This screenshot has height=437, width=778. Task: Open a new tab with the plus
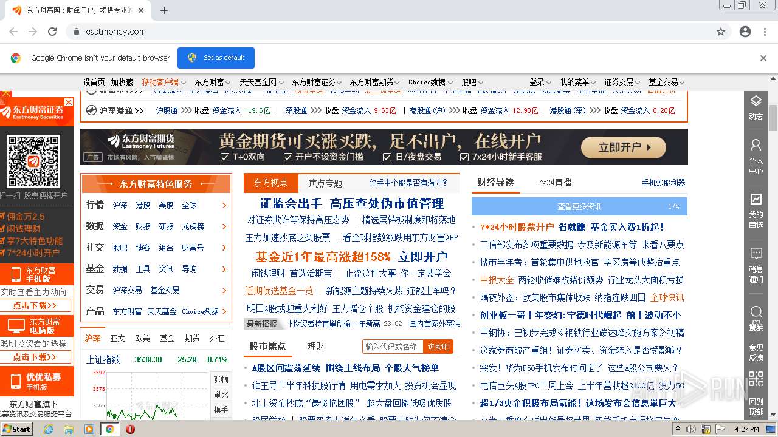pyautogui.click(x=164, y=10)
